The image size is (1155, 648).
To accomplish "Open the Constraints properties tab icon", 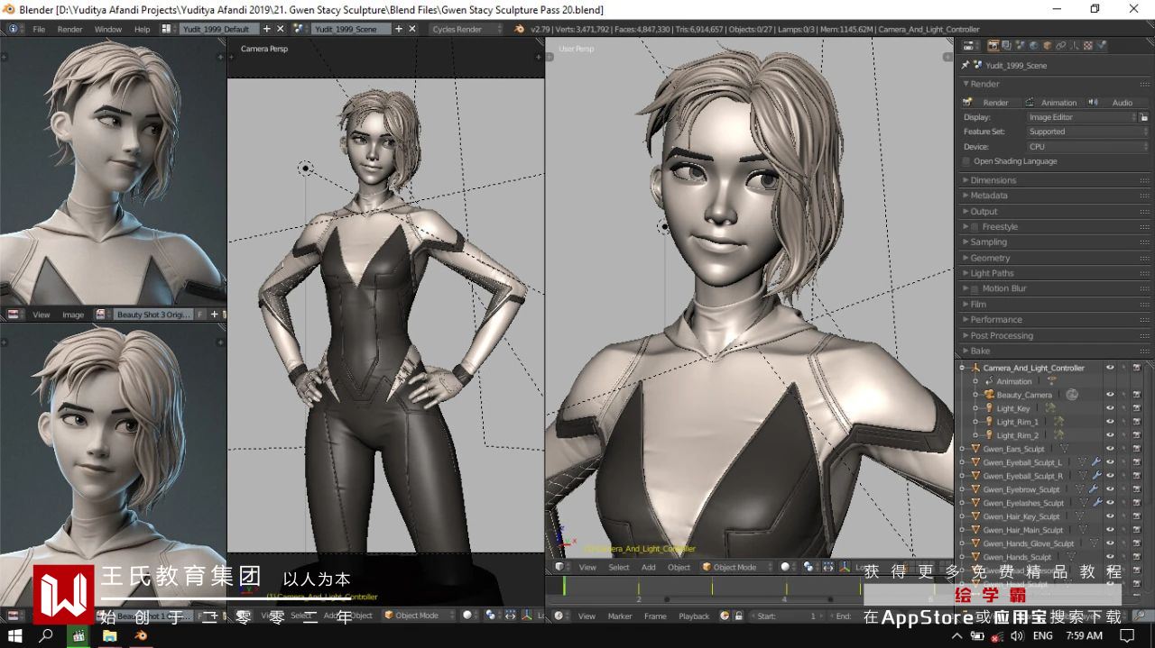I will click(x=1060, y=45).
